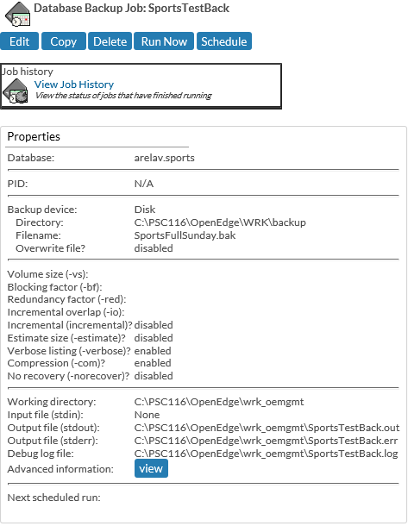
Task: View advanced information
Action: coord(151,468)
